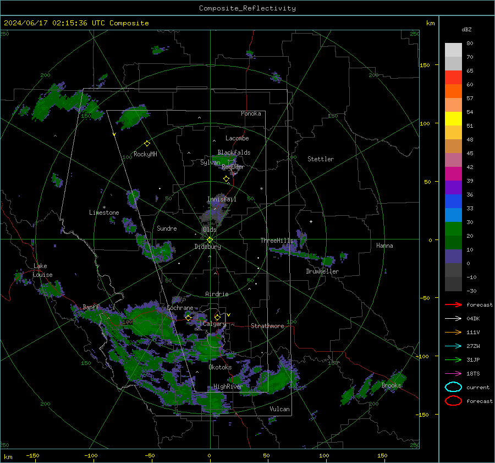
Task: Select the Sylvan label
Action: (210, 162)
